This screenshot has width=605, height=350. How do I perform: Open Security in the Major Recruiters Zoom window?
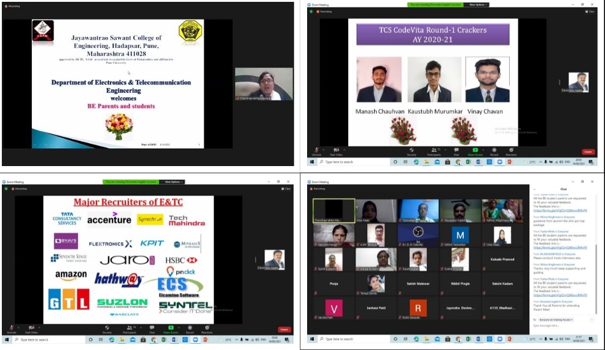(x=107, y=328)
